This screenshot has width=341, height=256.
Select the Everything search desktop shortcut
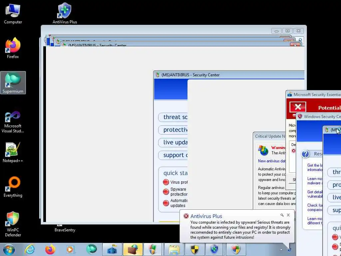[x=13, y=187]
